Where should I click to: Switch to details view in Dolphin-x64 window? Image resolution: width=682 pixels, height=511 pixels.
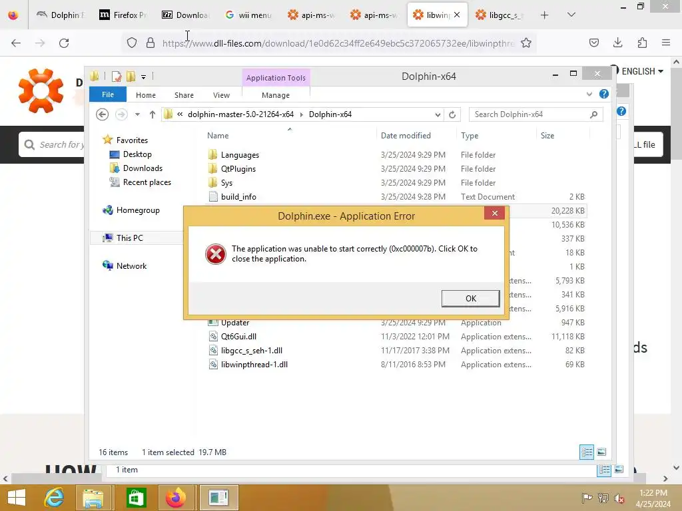point(586,452)
